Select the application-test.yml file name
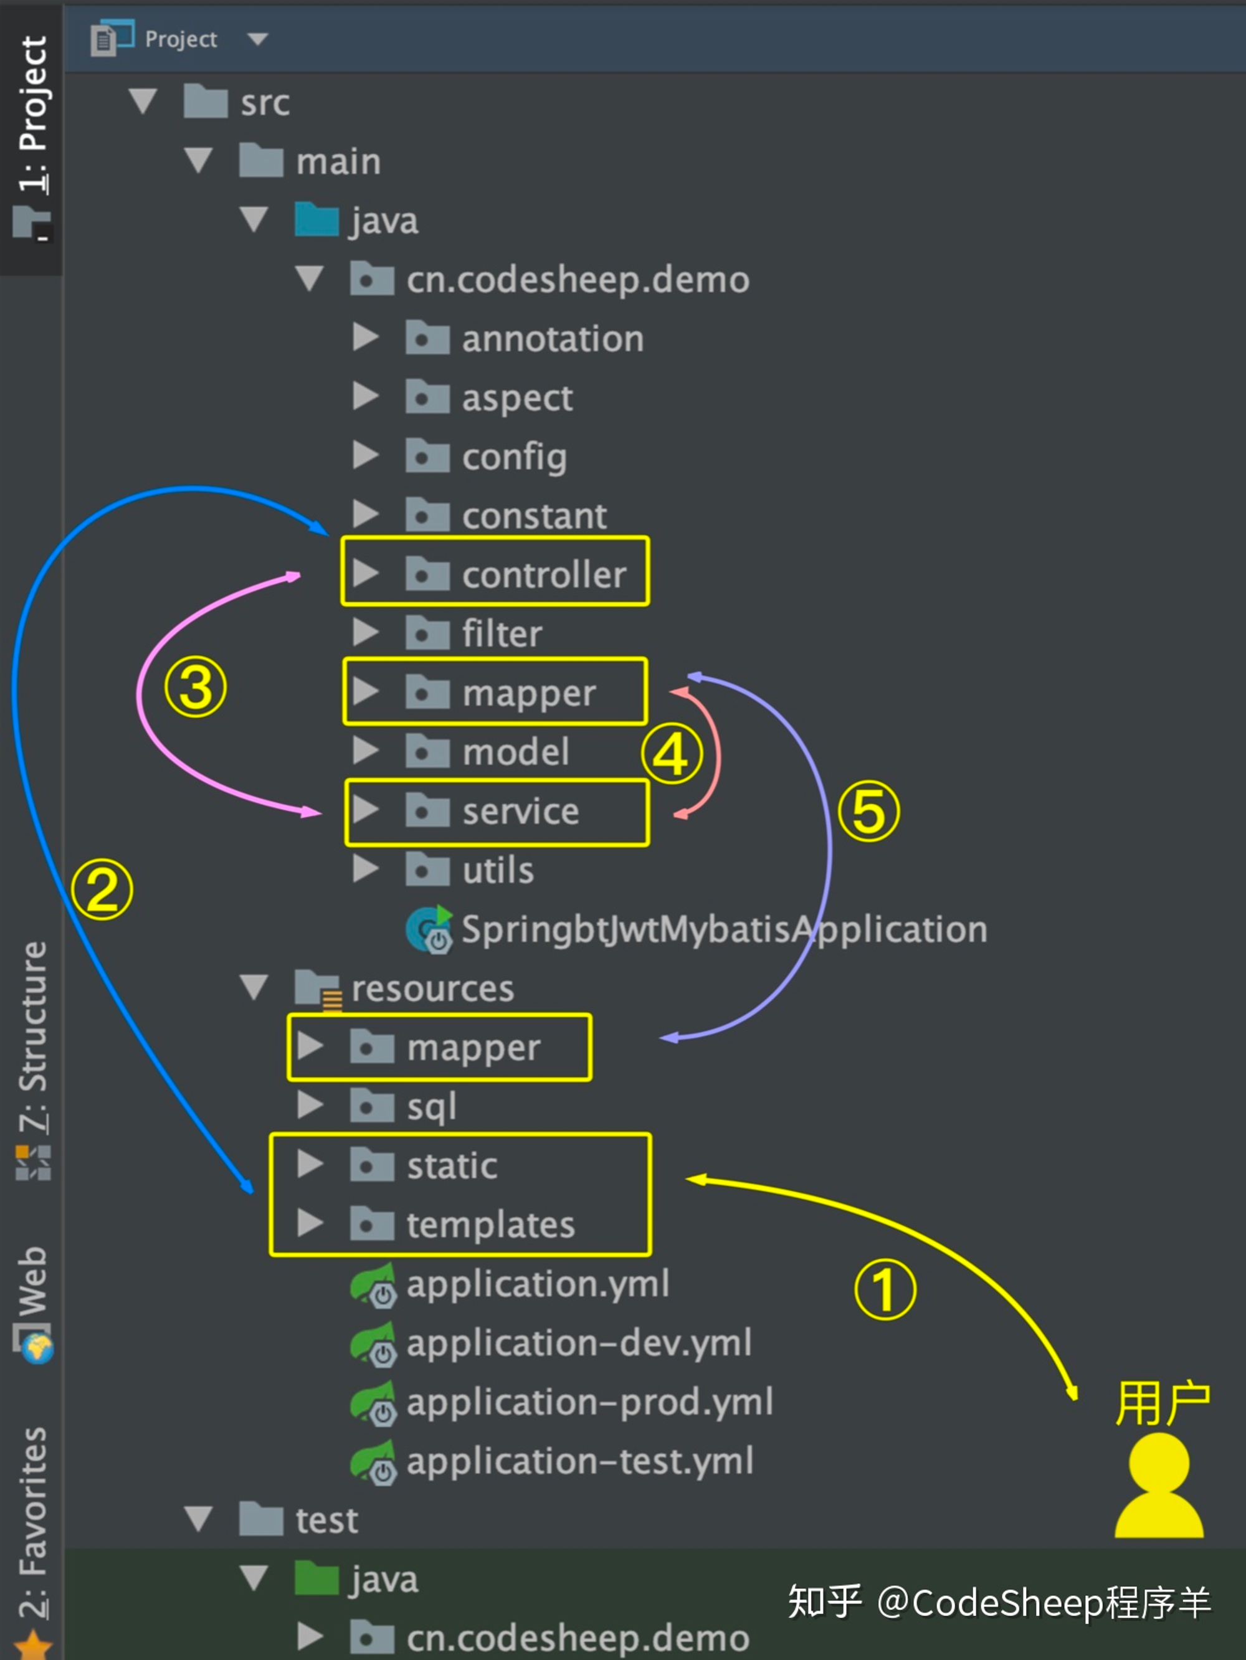1246x1660 pixels. pos(580,1462)
